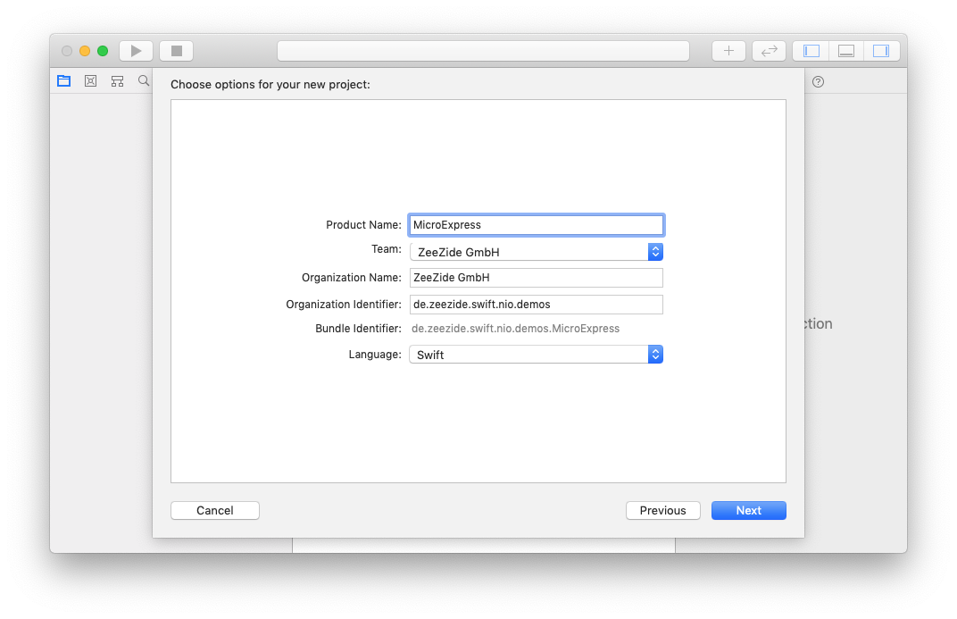
Task: Open the Team dropdown ZeeZide GmbH
Action: pyautogui.click(x=537, y=252)
